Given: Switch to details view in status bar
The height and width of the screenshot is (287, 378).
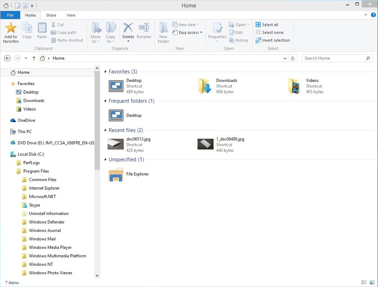Looking at the screenshot, I should point(364,282).
